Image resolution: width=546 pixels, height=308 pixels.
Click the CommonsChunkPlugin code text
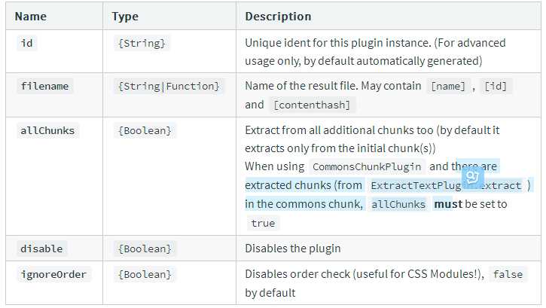click(x=367, y=166)
